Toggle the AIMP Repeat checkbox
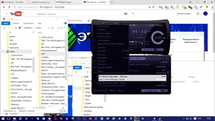This screenshot has width=215, height=121. pos(136,44)
